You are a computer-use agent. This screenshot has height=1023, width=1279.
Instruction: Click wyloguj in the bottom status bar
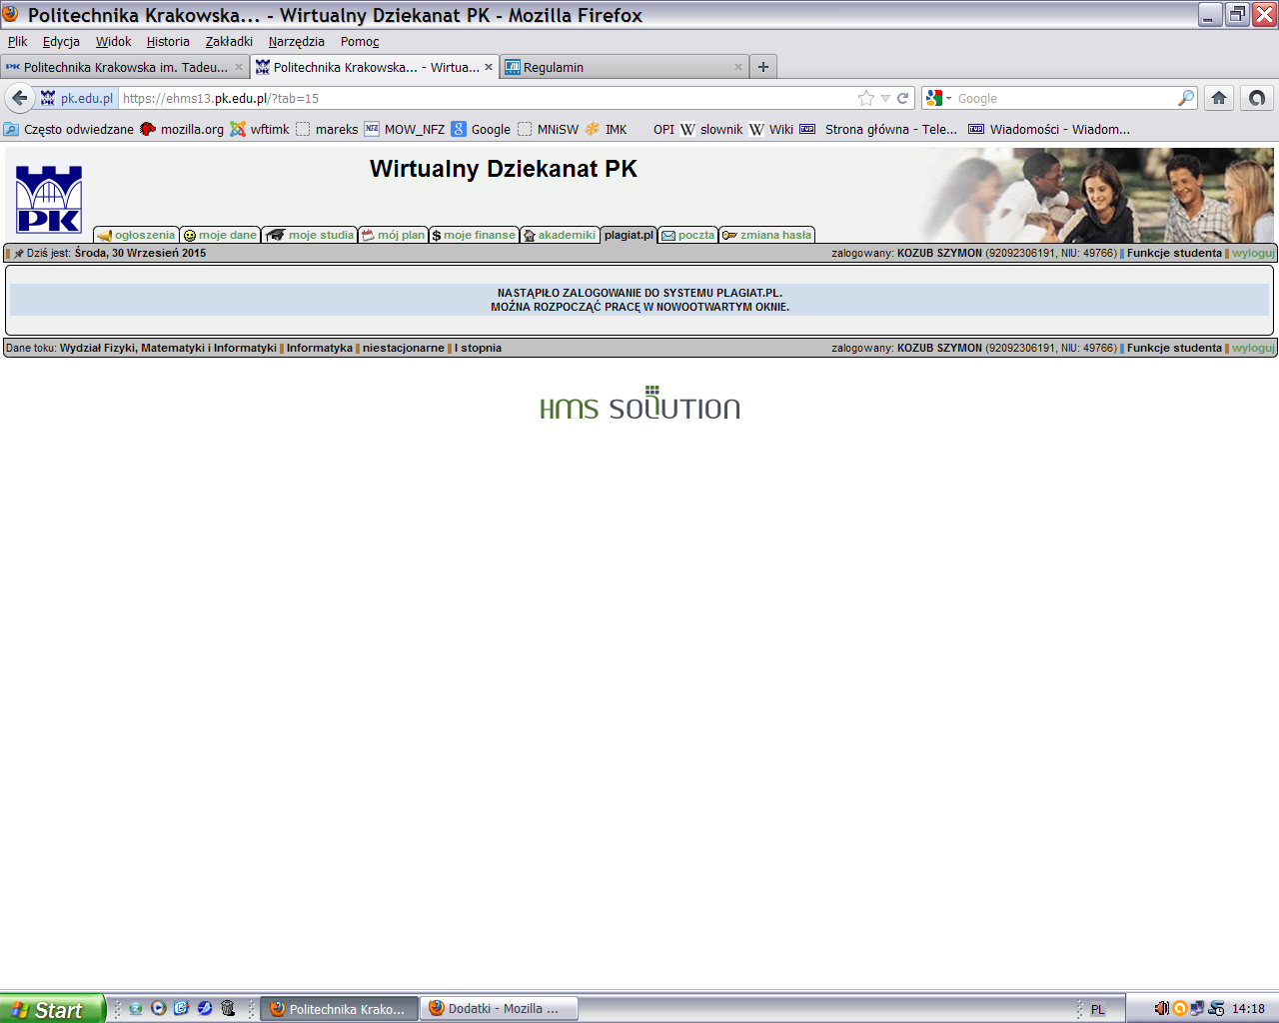point(1253,348)
